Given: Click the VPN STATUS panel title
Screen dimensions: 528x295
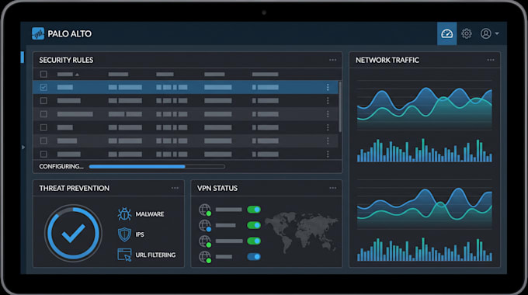Looking at the screenshot, I should [x=217, y=188].
